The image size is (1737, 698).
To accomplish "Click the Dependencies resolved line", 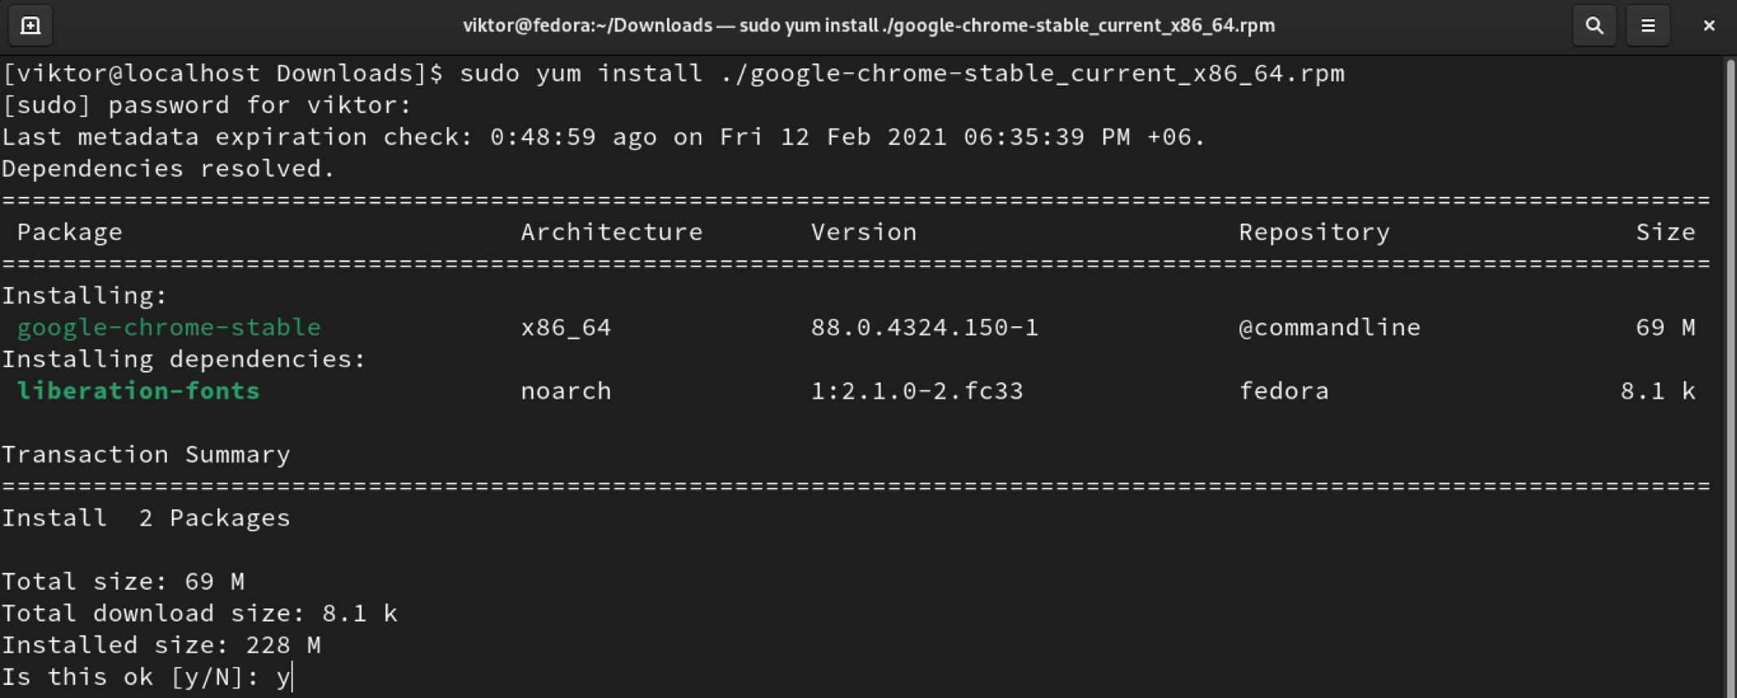I will pos(168,169).
